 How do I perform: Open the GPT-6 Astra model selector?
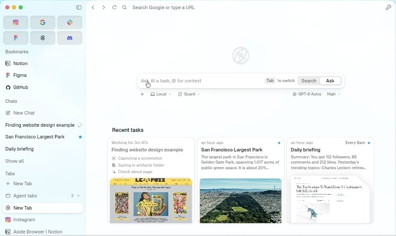coord(307,94)
